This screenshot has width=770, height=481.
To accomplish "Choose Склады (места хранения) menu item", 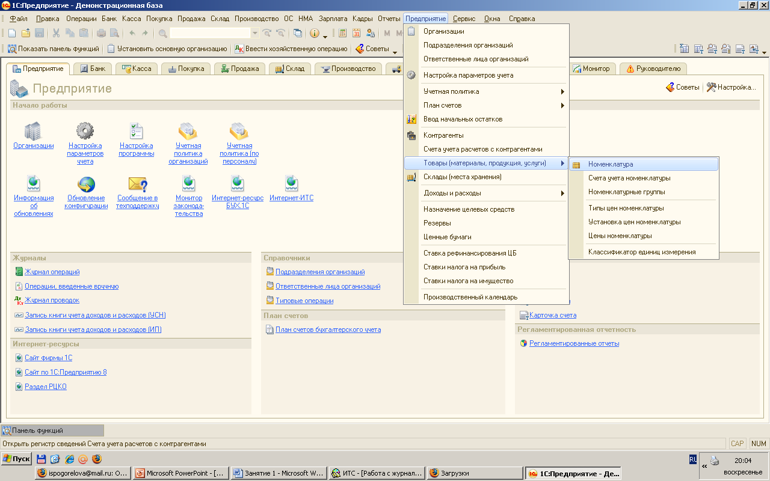I will click(x=486, y=177).
